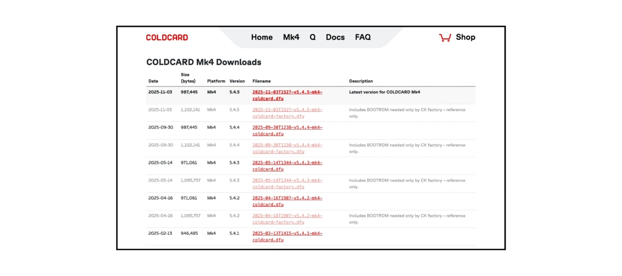Select the date 2025-02-13
The height and width of the screenshot is (276, 622).
coord(160,233)
